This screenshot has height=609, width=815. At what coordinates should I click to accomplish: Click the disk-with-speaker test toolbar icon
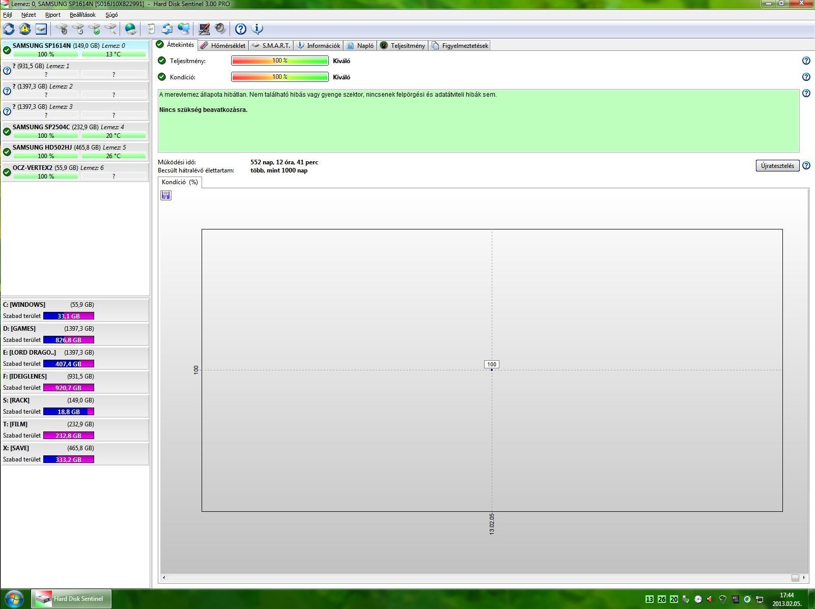click(62, 29)
